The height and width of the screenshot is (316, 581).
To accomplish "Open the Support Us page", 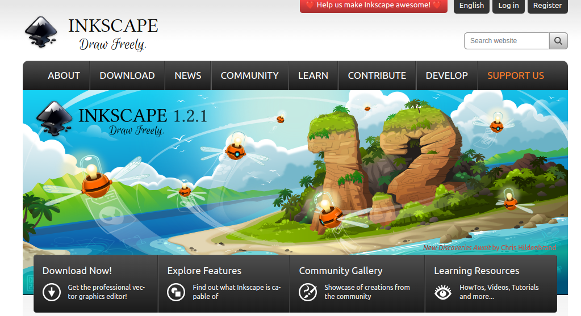I will point(516,75).
